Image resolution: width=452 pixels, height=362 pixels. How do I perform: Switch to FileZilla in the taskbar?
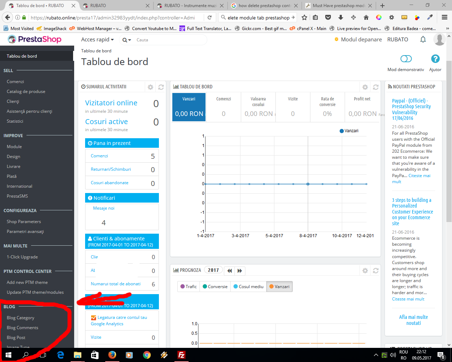point(182,355)
